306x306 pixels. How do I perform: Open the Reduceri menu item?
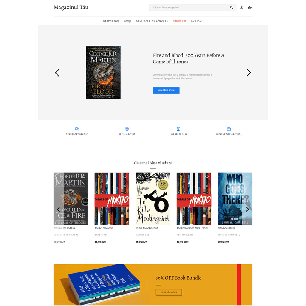[179, 21]
